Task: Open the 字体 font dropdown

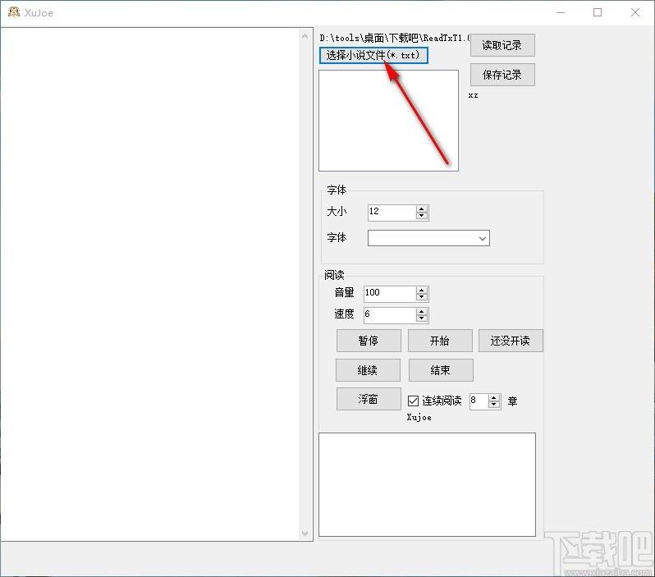Action: click(x=428, y=238)
